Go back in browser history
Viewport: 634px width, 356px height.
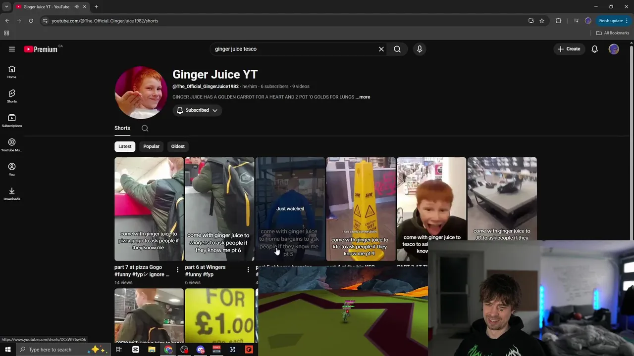7,21
